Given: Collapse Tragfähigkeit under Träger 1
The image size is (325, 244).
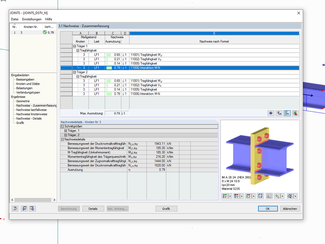Looking at the screenshot, I should (78, 51).
